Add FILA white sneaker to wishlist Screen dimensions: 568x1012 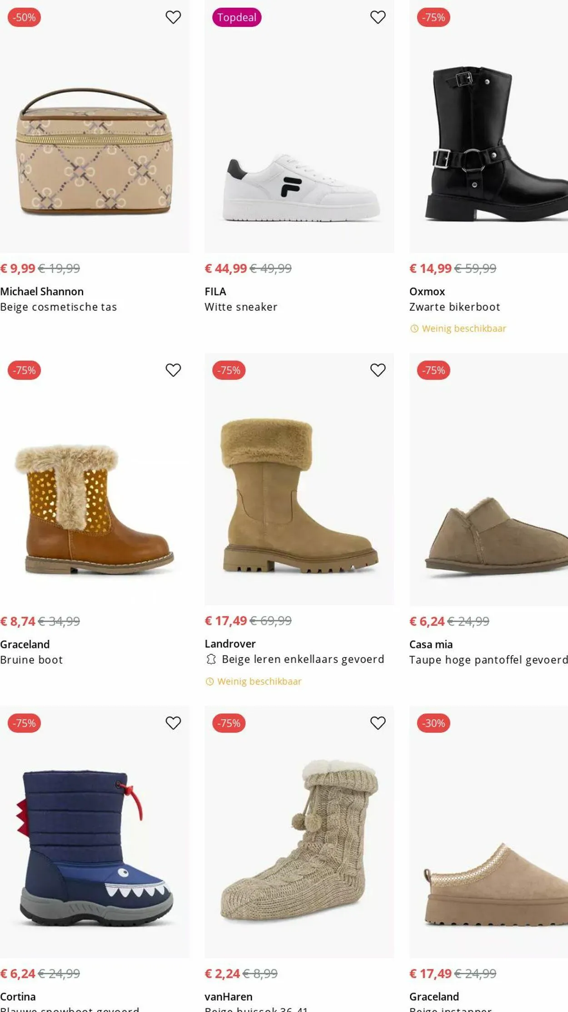378,17
